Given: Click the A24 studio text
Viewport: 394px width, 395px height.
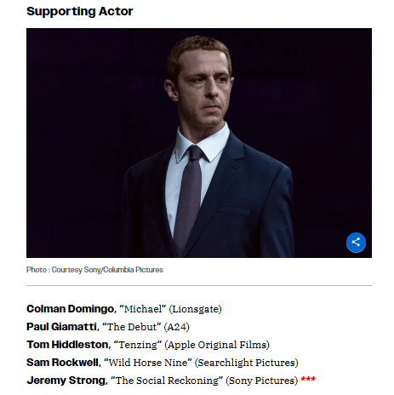Looking at the screenshot, I should (x=176, y=327).
